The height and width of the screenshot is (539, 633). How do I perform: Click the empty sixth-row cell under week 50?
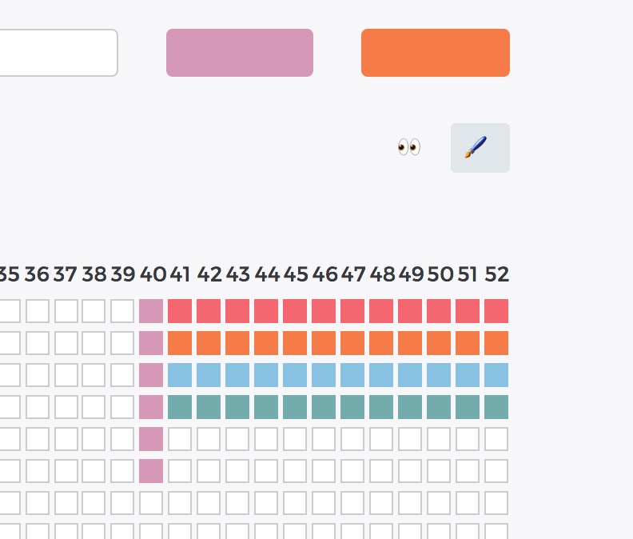click(439, 471)
